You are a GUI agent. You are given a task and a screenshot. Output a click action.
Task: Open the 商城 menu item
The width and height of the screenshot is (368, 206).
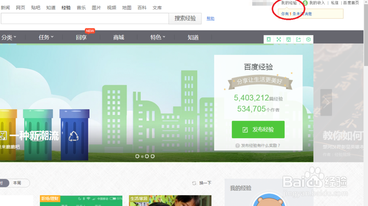point(118,37)
